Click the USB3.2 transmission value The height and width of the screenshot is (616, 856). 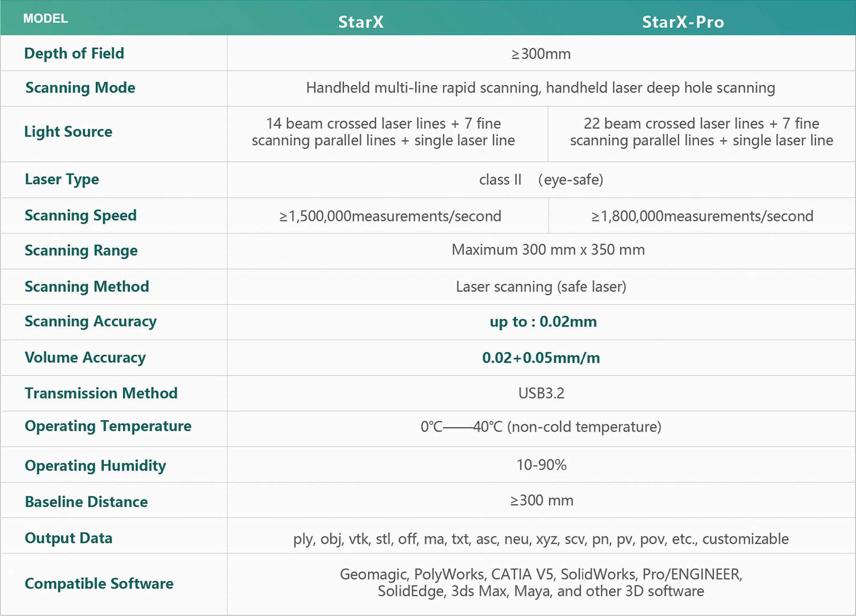pyautogui.click(x=541, y=394)
